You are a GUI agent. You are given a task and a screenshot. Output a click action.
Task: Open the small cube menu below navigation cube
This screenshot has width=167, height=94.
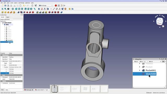(x=163, y=26)
